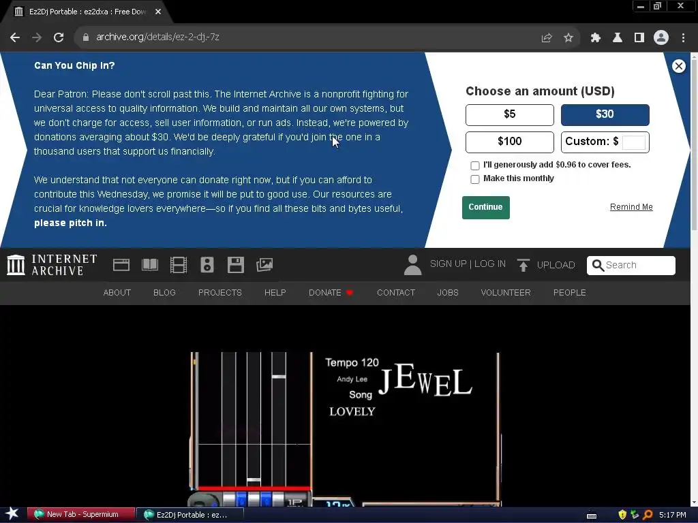Toggle the browser side panel icon
This screenshot has height=523, width=698.
(639, 37)
